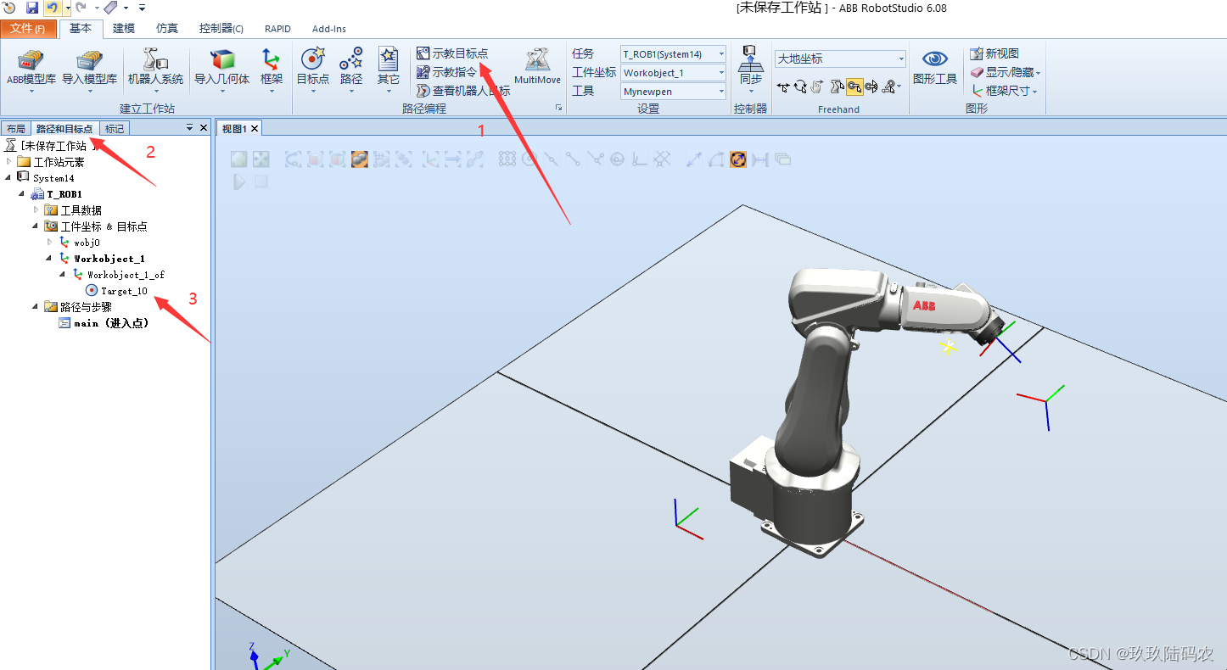This screenshot has height=670, width=1227.
Task: Click the Undo arrow in quick access toolbar
Action: point(52,8)
